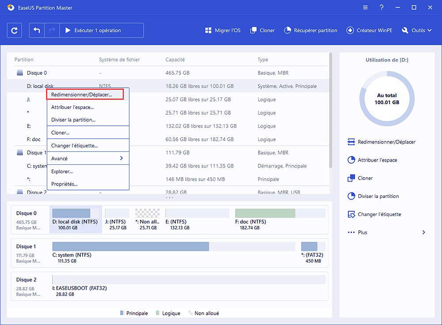Launch the Cloner tool in top toolbar
Image resolution: width=442 pixels, height=325 pixels.
263,31
